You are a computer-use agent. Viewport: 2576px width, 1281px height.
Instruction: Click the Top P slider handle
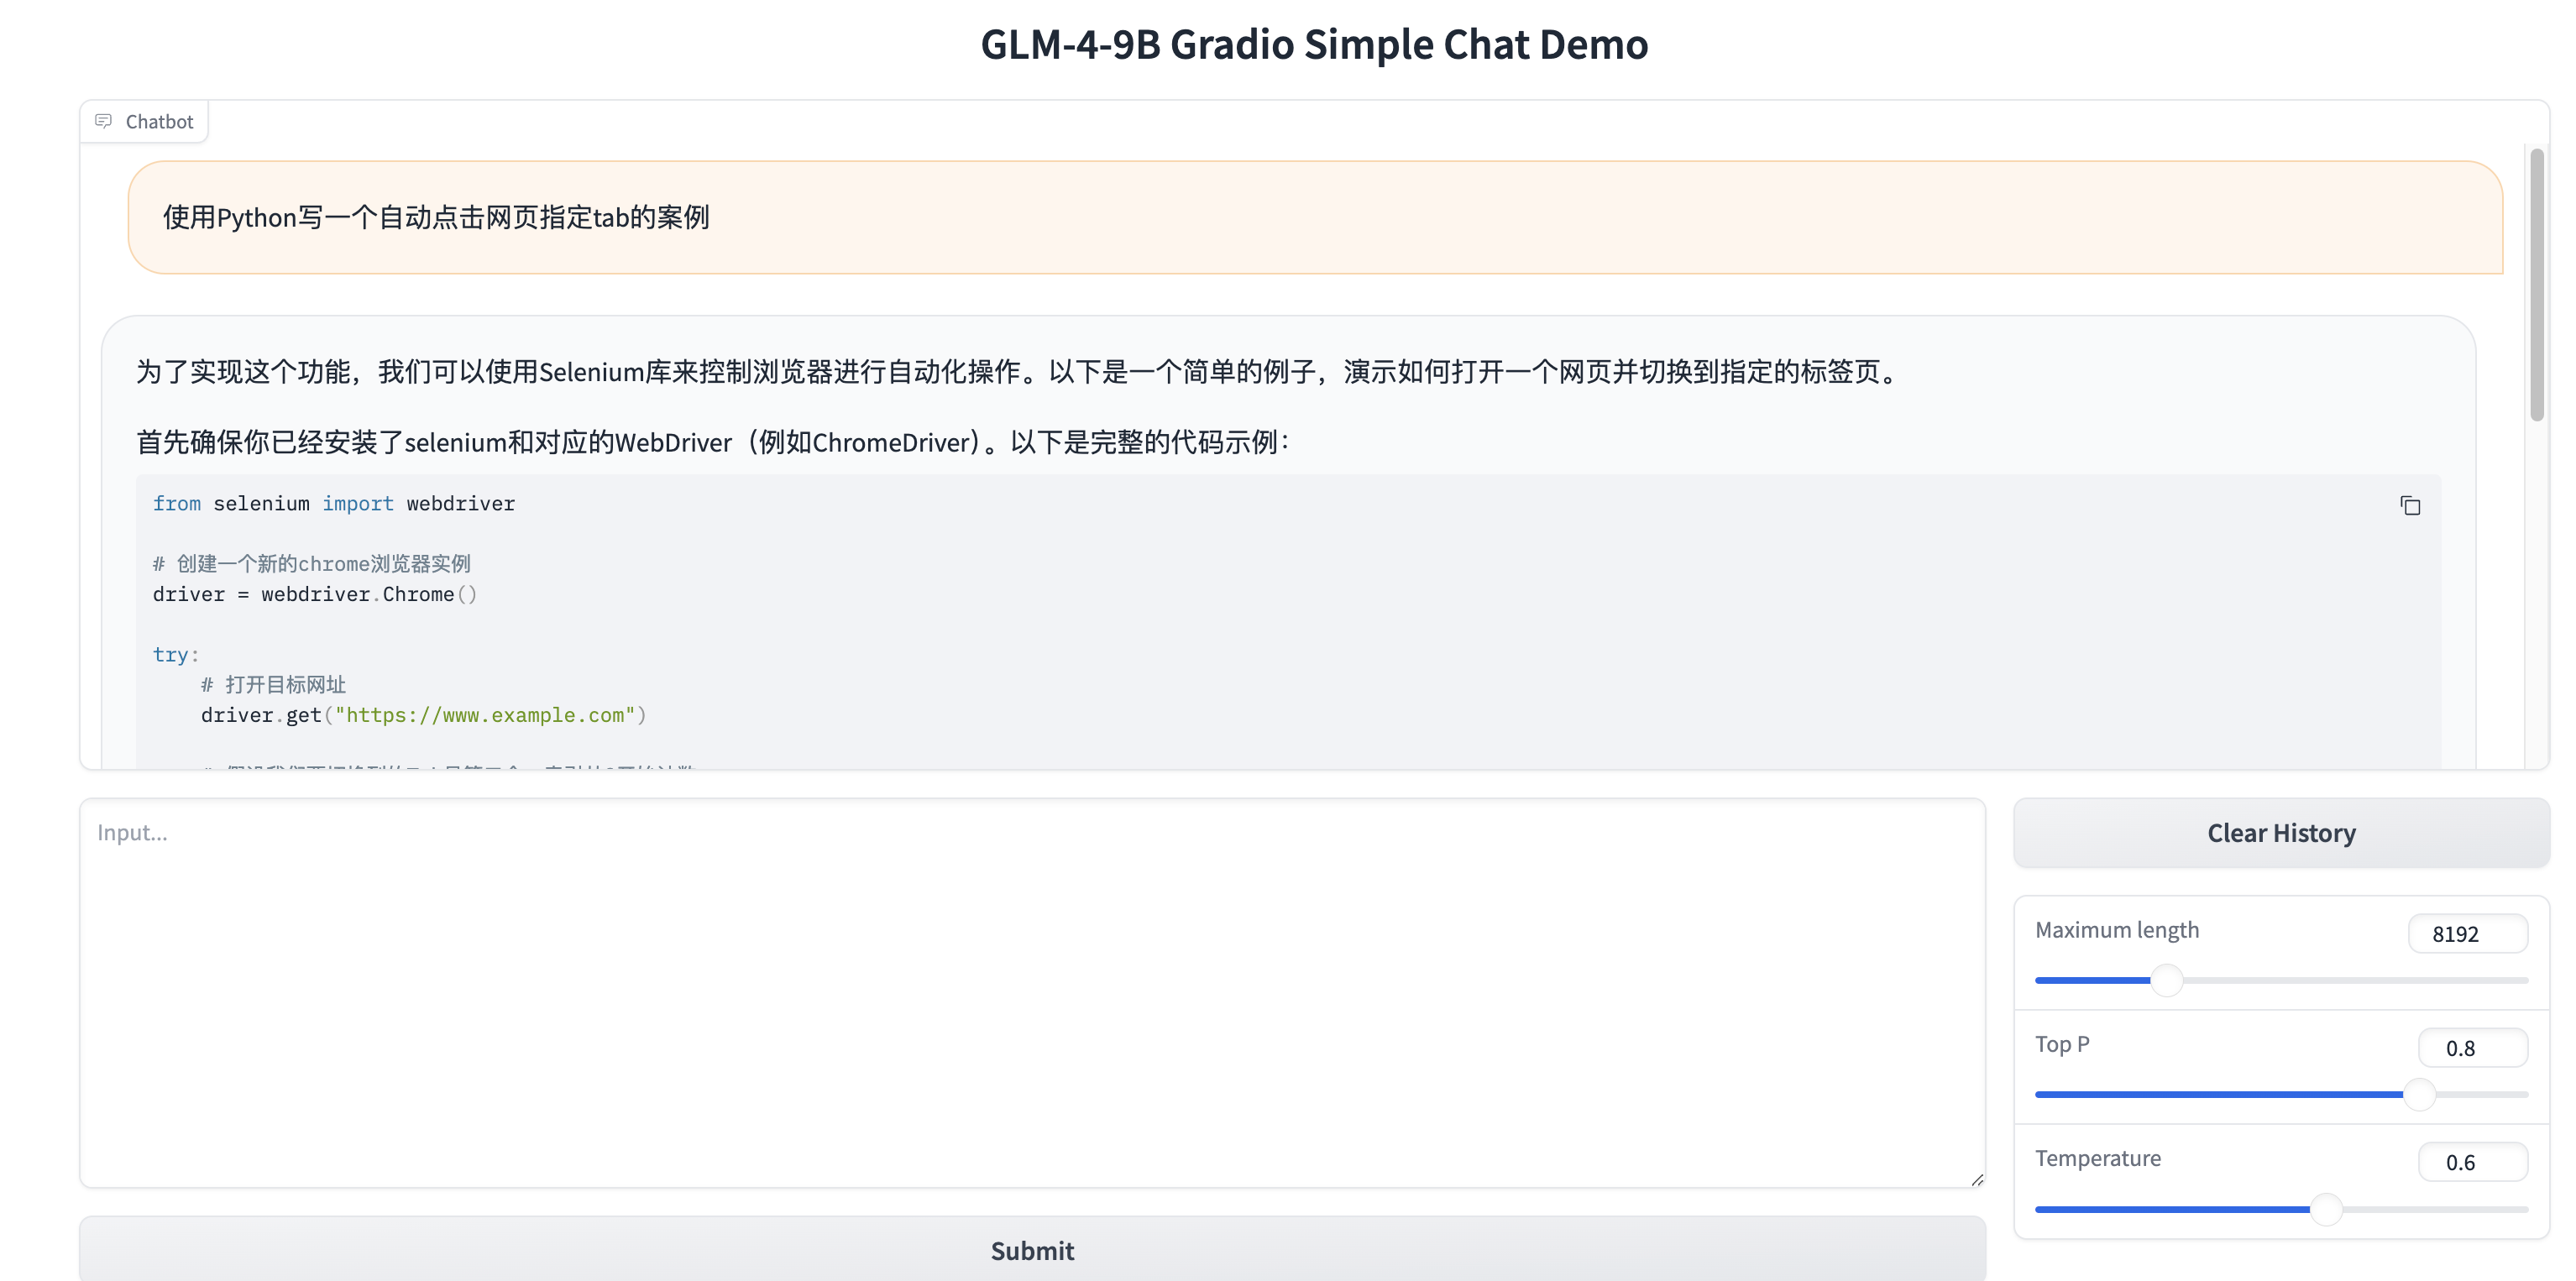pyautogui.click(x=2419, y=1094)
